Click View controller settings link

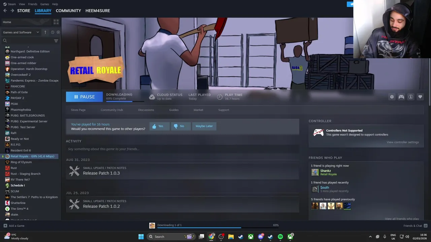(x=403, y=142)
